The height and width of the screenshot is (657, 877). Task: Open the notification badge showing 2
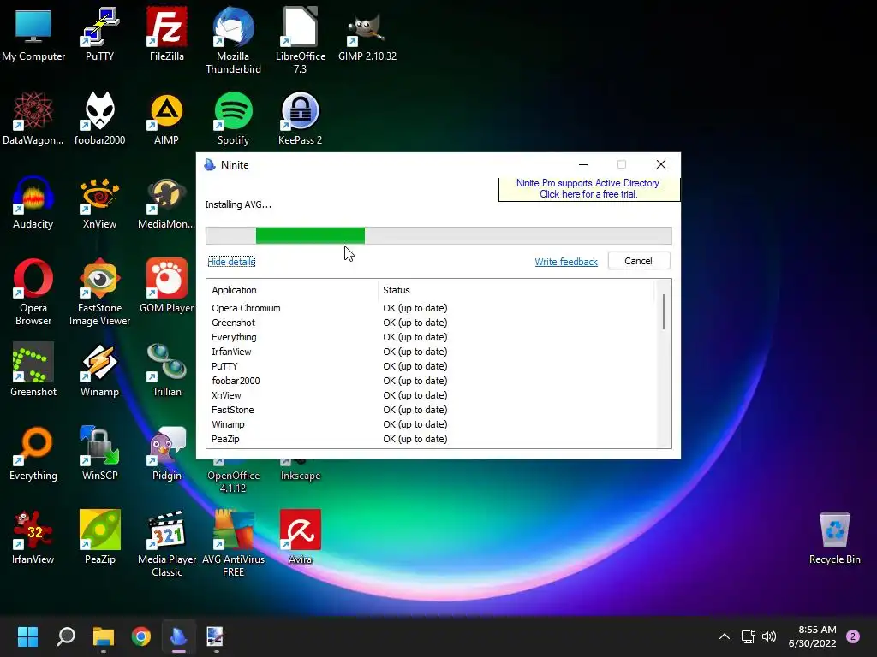(853, 636)
